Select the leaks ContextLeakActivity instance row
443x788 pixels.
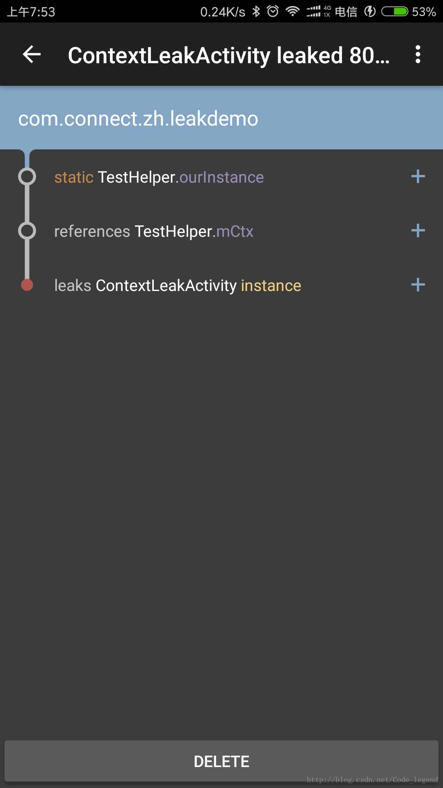[178, 286]
